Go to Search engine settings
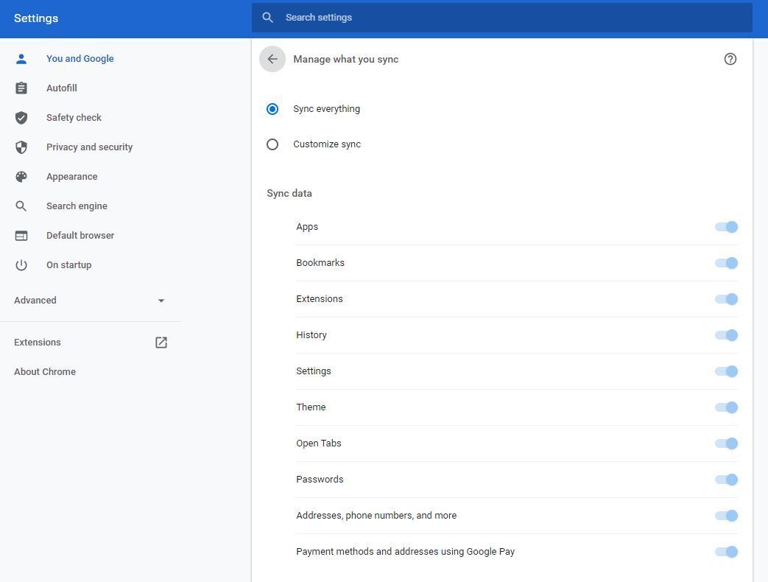This screenshot has height=582, width=768. tap(77, 206)
